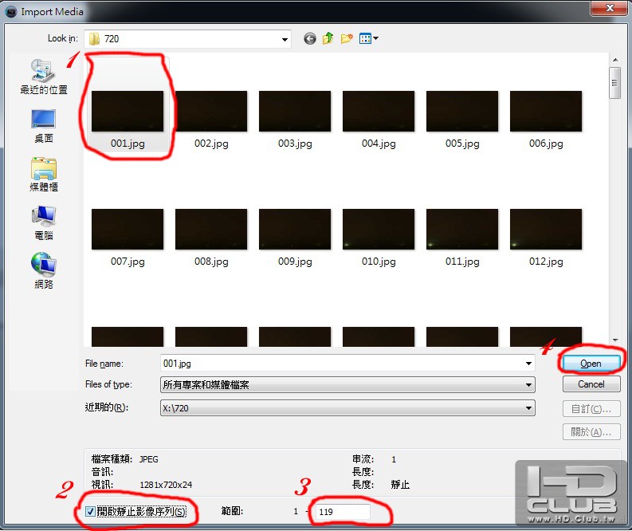Go back to the last folder visited
This screenshot has width=632, height=531.
(309, 39)
